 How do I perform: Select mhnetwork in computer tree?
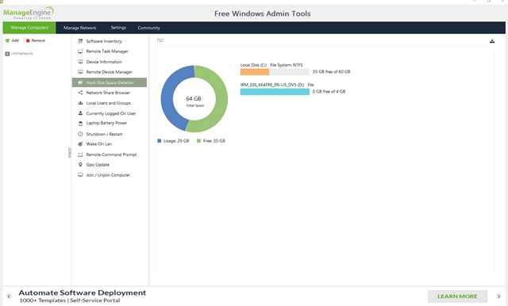coord(22,54)
